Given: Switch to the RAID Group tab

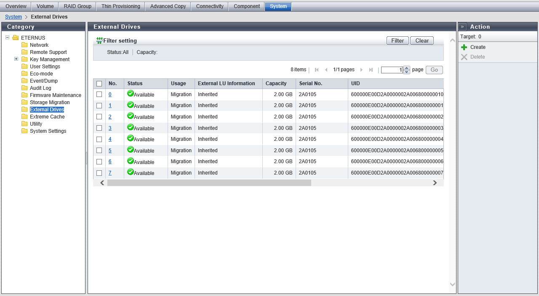Looking at the screenshot, I should tap(77, 6).
